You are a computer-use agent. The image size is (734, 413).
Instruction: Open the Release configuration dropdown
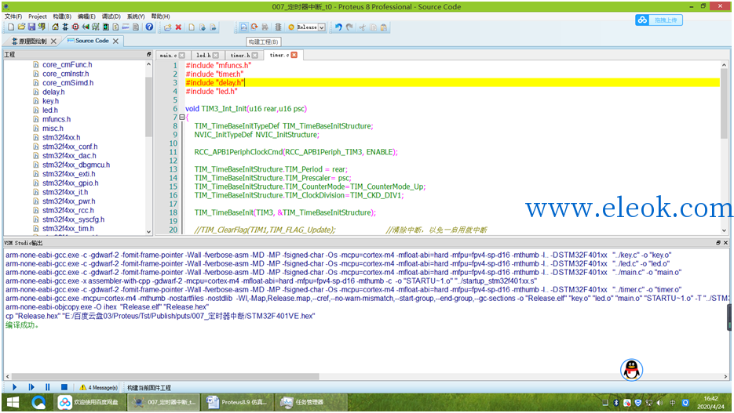[x=322, y=27]
